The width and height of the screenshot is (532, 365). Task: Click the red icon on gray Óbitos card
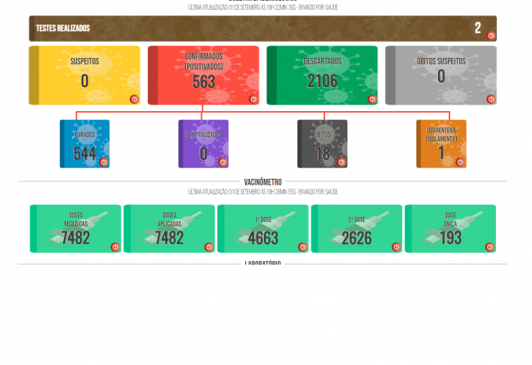342,162
